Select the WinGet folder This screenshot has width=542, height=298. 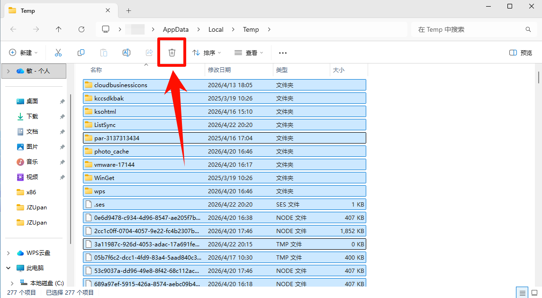point(225,178)
